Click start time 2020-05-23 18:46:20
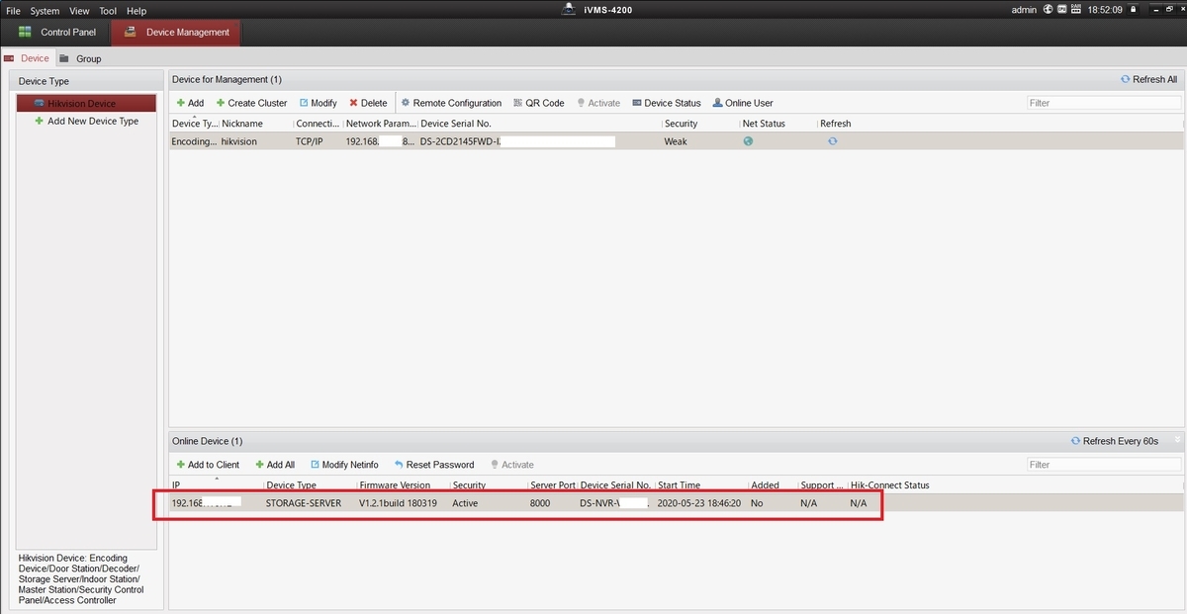This screenshot has width=1187, height=614. 700,503
